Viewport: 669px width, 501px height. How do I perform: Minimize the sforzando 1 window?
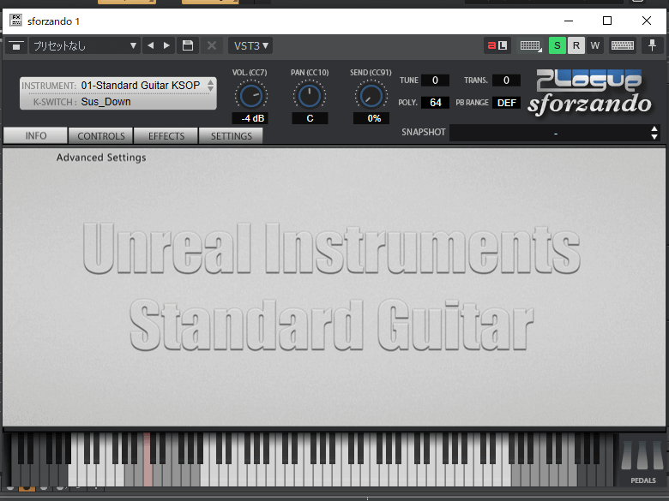(x=569, y=21)
